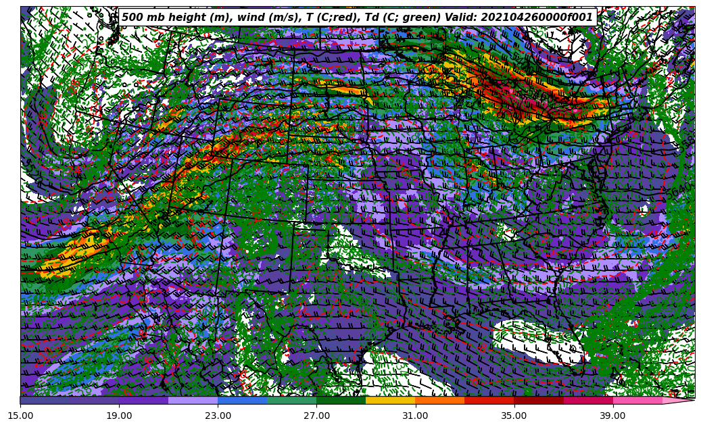701x427 pixels.
Task: Click the 23.00 colorbar tick label
Action: [218, 416]
